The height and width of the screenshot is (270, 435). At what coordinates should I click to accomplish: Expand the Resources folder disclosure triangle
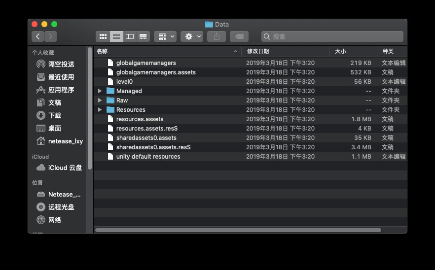tap(100, 110)
